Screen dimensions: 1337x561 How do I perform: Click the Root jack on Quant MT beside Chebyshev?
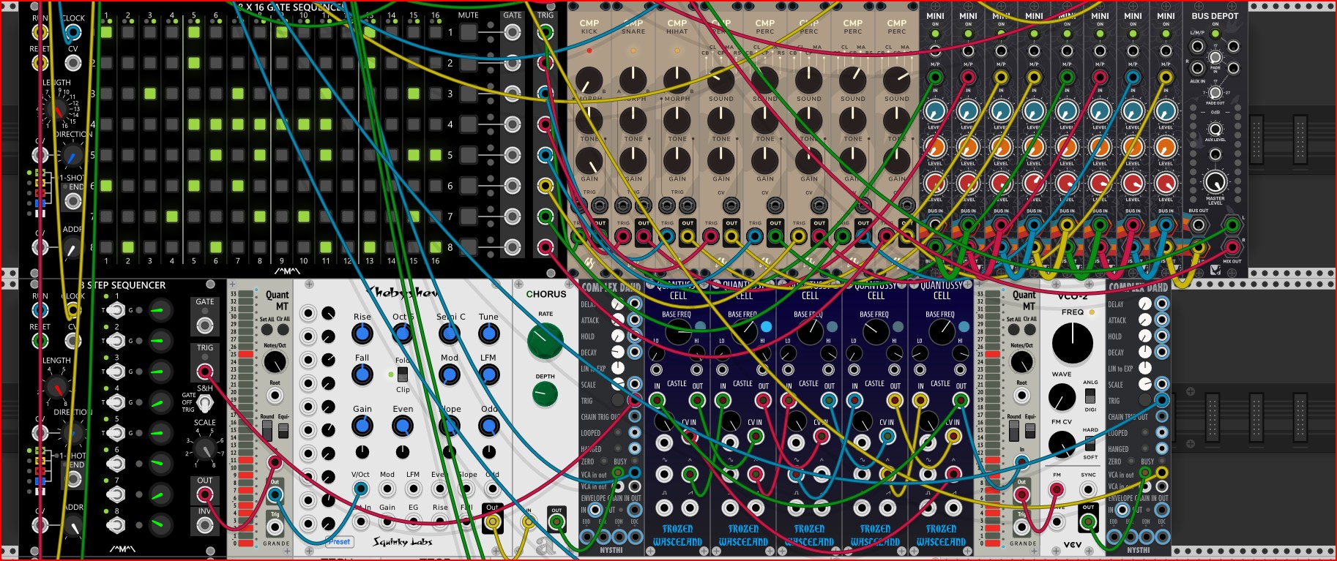[275, 396]
